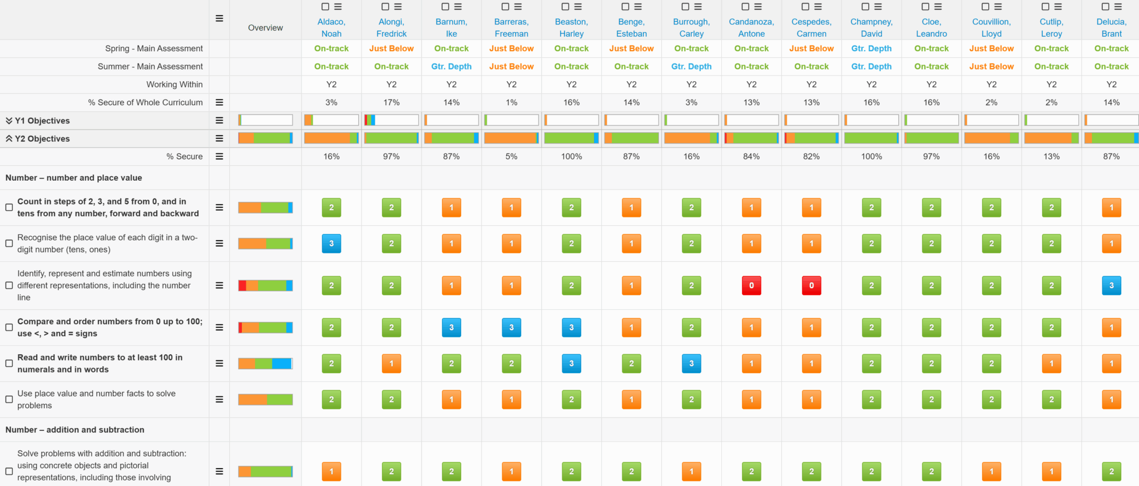Click column menu icon above Champney, David
The image size is (1139, 486).
point(878,7)
